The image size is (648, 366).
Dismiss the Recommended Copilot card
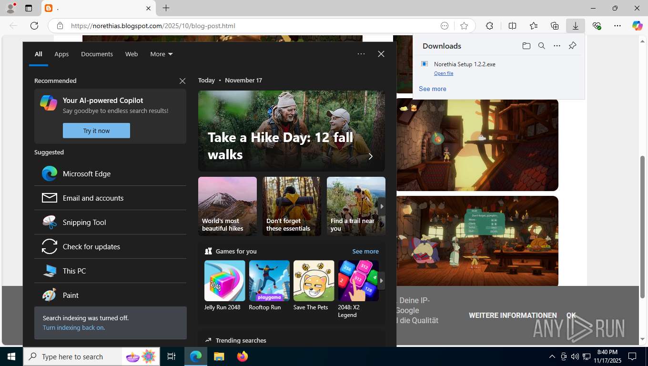pos(182,81)
